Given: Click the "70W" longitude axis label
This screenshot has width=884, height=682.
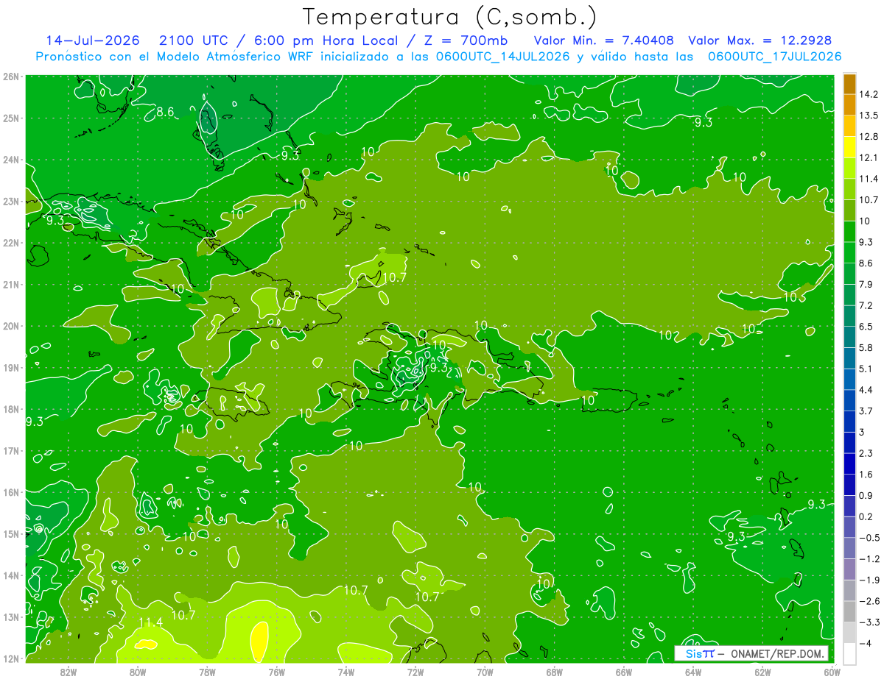Looking at the screenshot, I should pos(485,672).
